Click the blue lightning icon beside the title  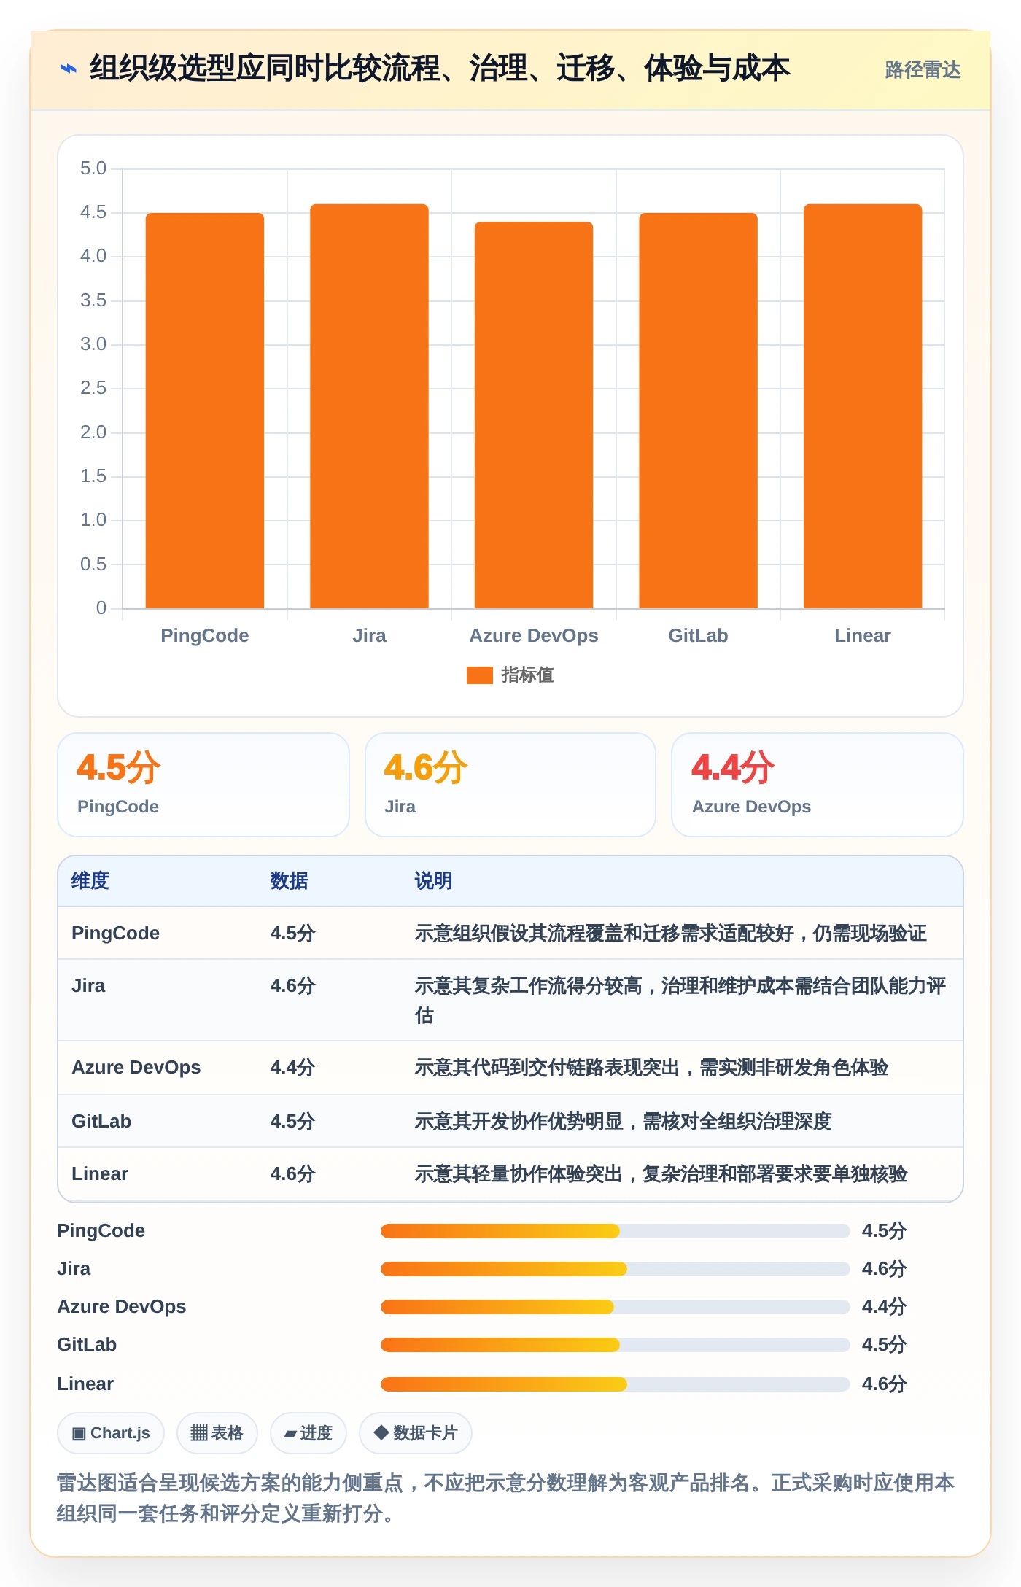pyautogui.click(x=69, y=69)
